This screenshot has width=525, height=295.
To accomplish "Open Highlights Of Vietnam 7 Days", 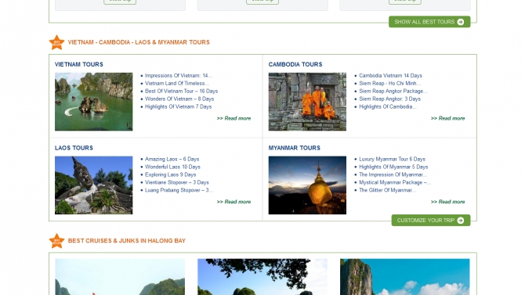I will coord(178,106).
